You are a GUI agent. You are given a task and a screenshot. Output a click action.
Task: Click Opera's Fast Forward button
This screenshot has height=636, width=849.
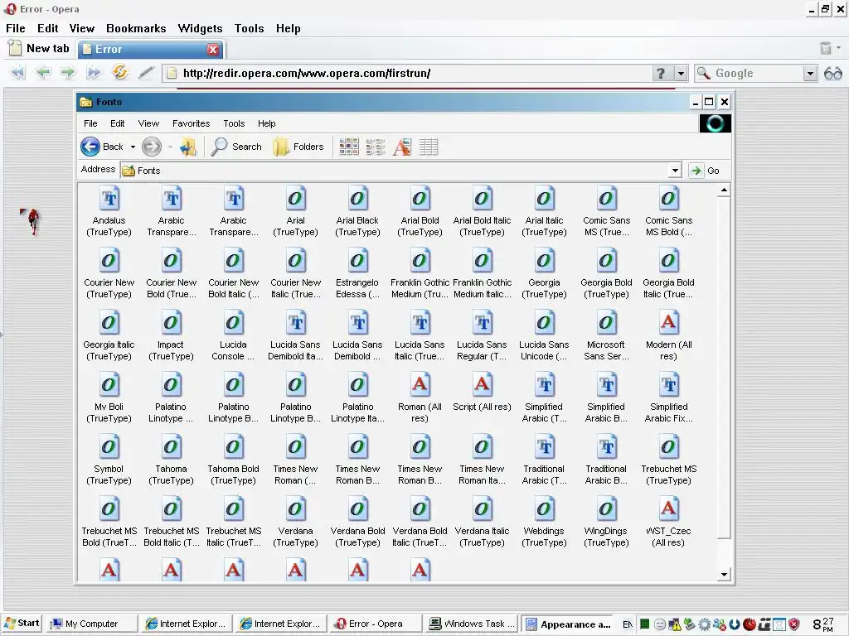(94, 72)
